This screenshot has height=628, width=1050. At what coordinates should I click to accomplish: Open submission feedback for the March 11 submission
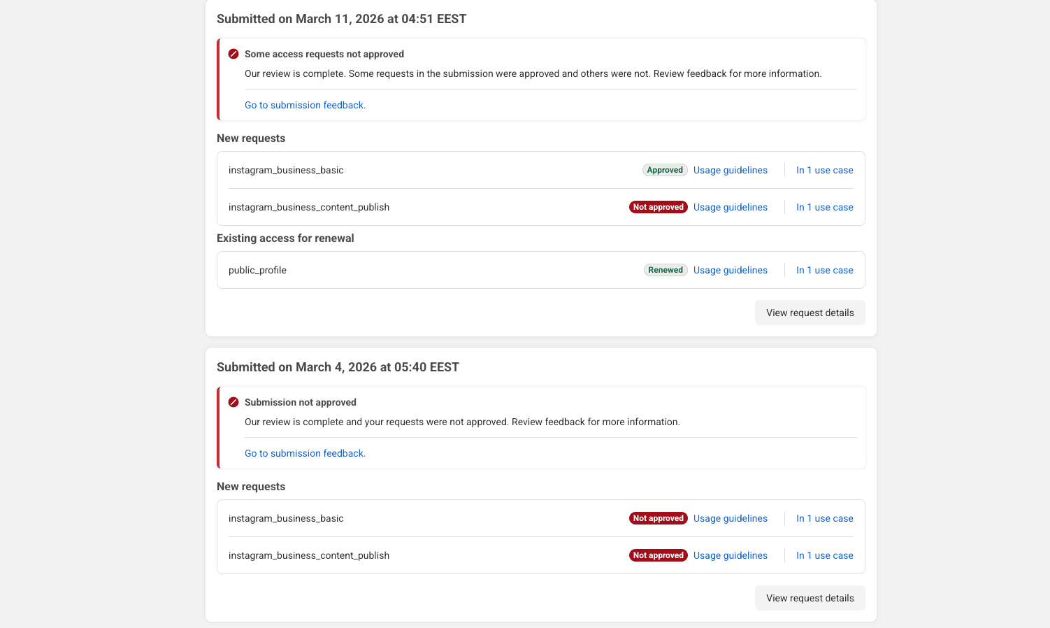(305, 105)
